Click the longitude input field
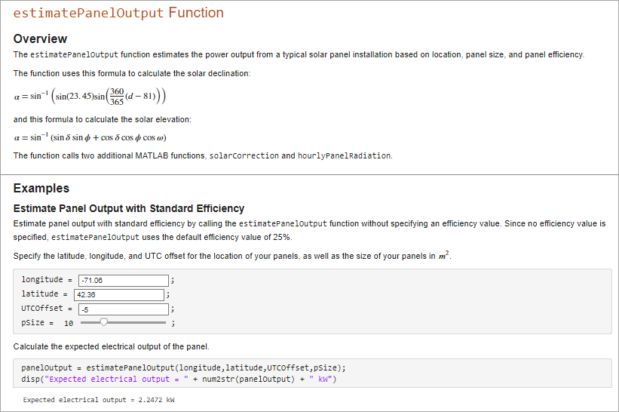 tap(124, 280)
